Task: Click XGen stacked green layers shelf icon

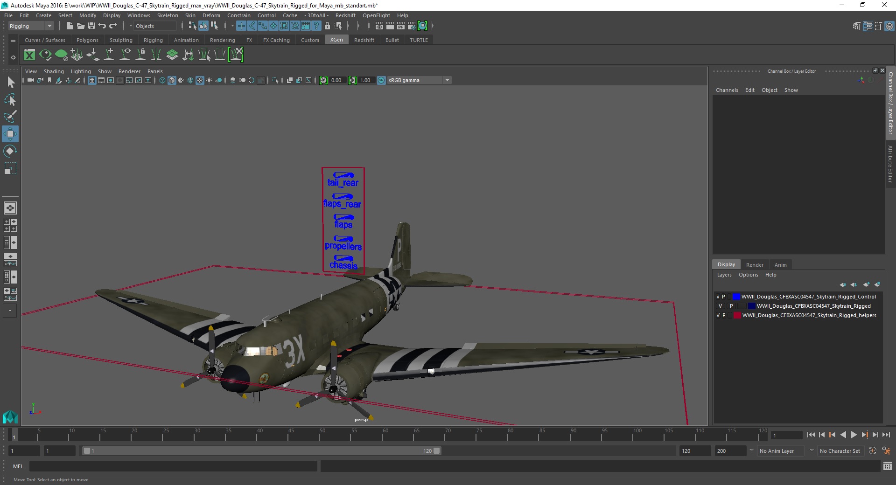Action: [x=172, y=55]
